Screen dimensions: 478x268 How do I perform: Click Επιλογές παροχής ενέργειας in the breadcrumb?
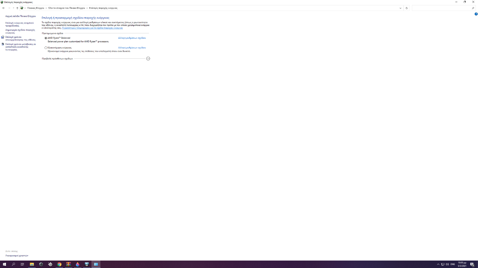tap(103, 8)
